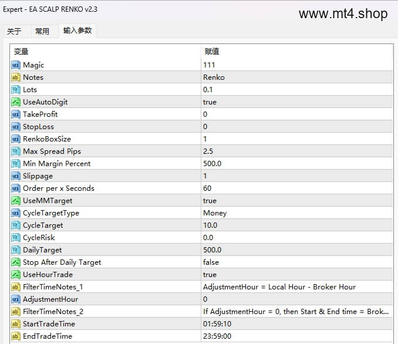Click the double-type icon beside CycleTarget
398x344 pixels.
(15, 225)
